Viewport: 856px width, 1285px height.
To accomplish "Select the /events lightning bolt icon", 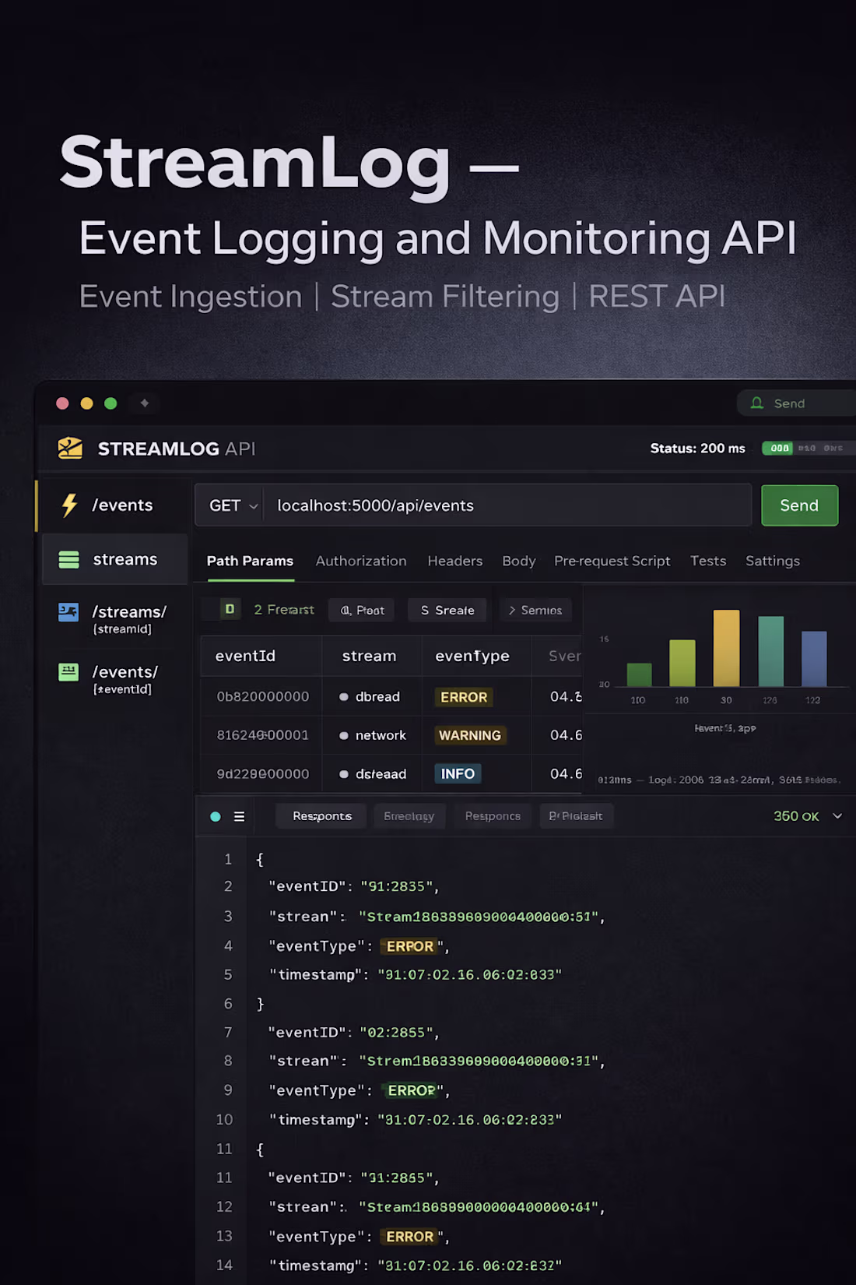I will pos(69,505).
